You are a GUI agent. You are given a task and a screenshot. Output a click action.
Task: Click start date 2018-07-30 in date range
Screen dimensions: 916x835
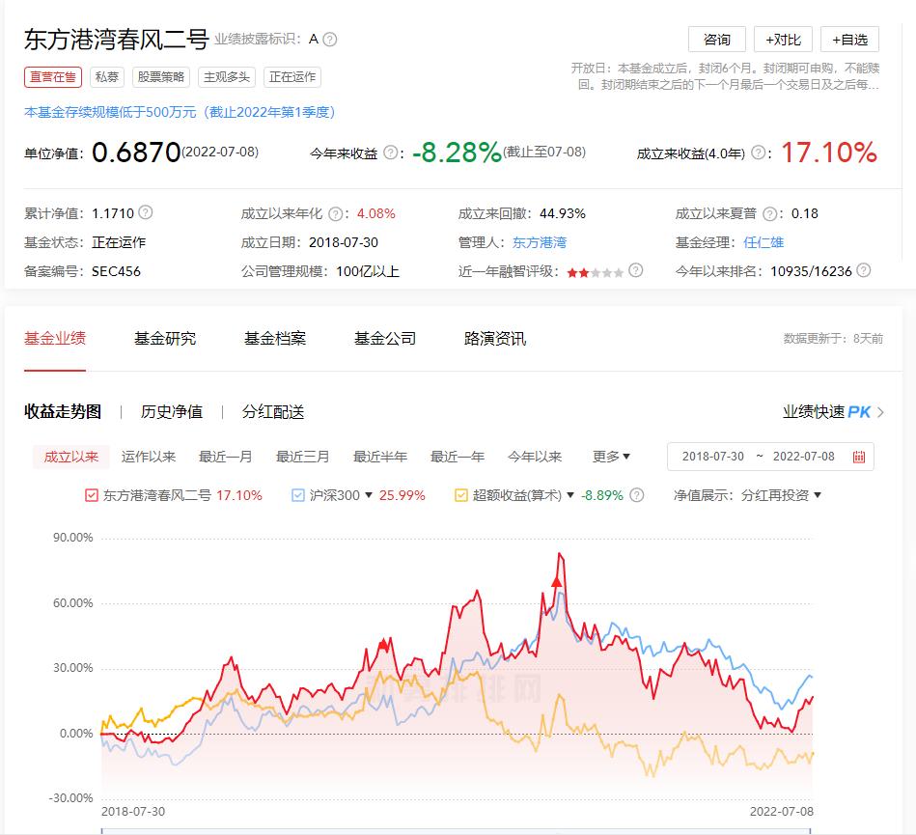[x=712, y=457]
